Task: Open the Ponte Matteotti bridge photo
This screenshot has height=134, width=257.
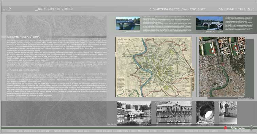Action: pos(209,23)
